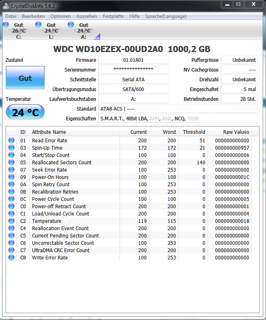The width and height of the screenshot is (266, 320).
Task: Click Current value 119 in Temperature row
Action: tap(142, 221)
